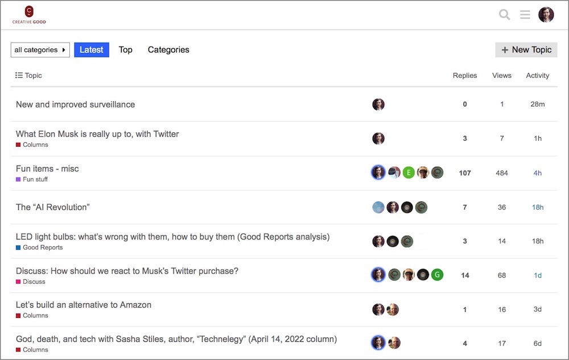This screenshot has height=360, width=569.
Task: Click the black middle avatar in the LED light bulbs row
Action: [x=393, y=242]
